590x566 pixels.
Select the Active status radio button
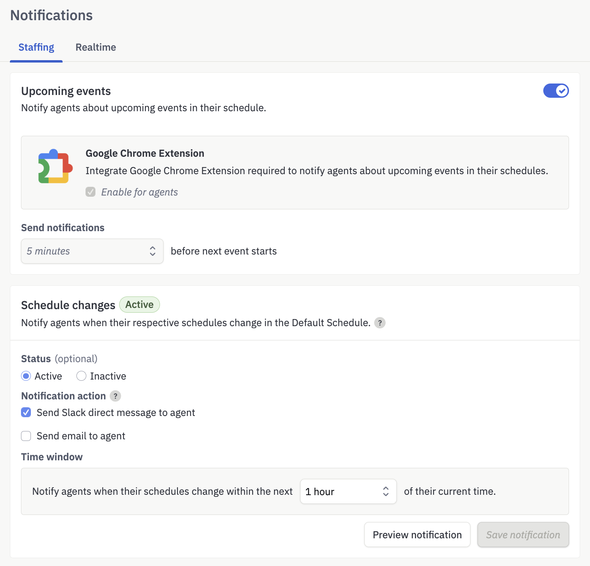click(x=26, y=376)
